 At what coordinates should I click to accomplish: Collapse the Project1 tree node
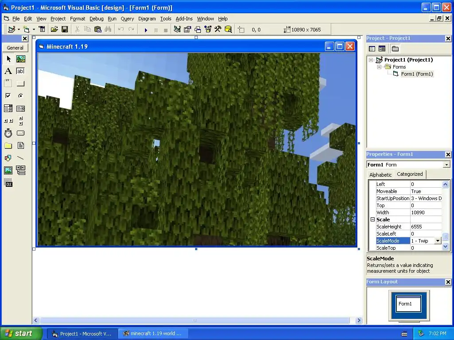(371, 60)
